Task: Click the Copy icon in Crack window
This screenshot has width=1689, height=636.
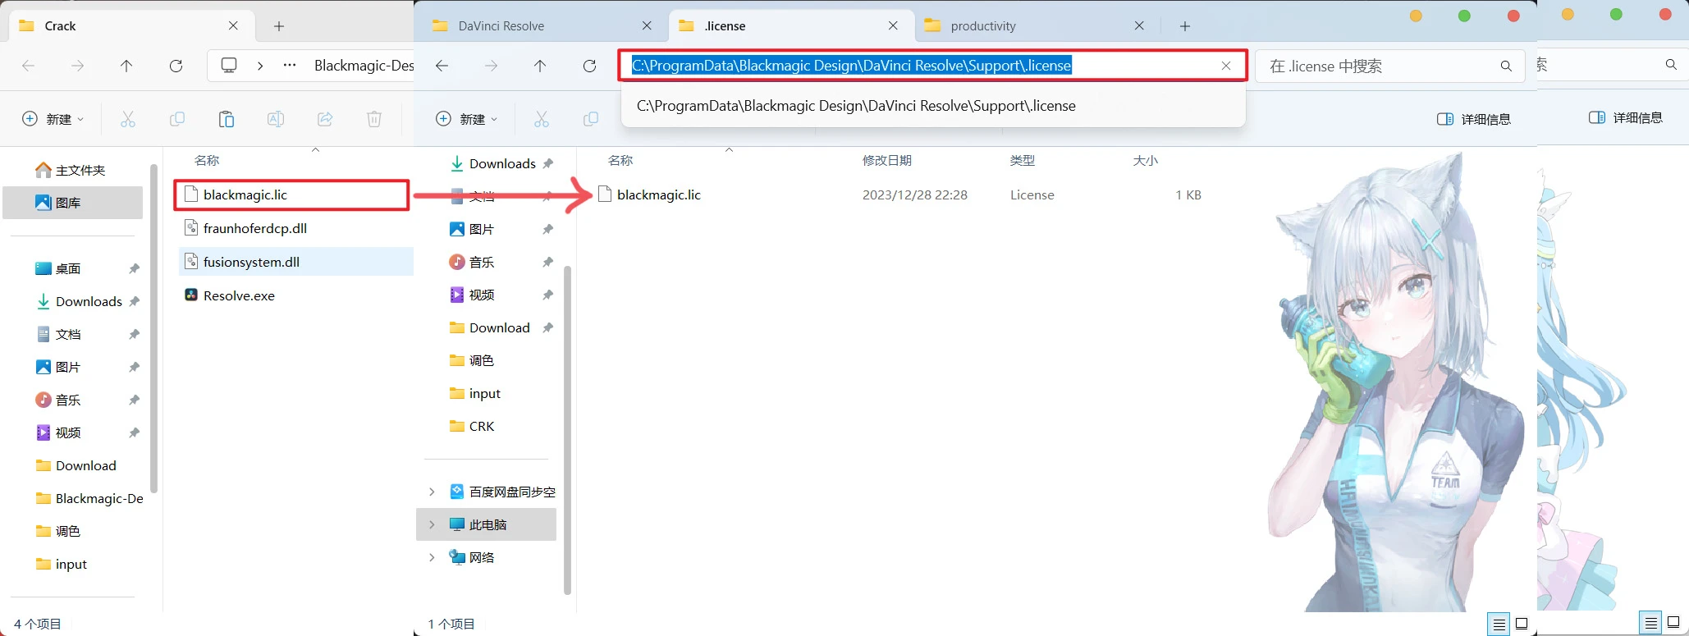Action: coord(177,119)
